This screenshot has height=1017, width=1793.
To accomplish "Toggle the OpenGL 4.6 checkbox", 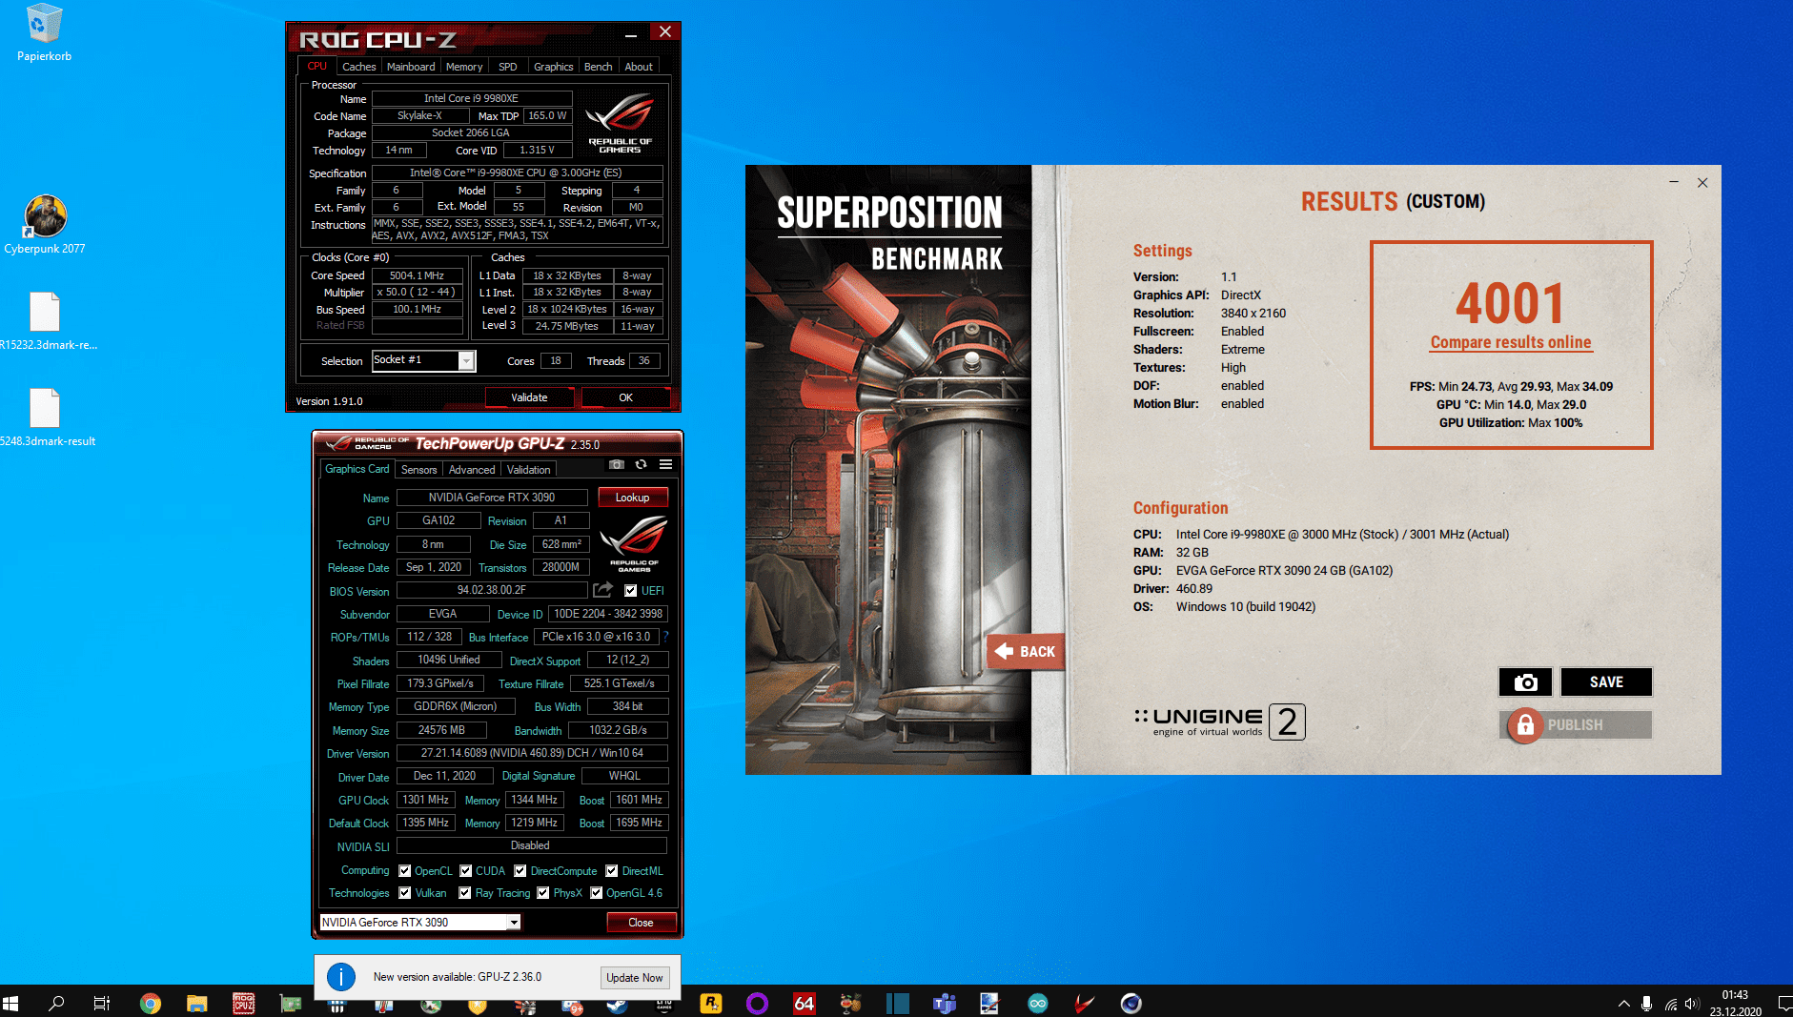I will click(x=597, y=893).
